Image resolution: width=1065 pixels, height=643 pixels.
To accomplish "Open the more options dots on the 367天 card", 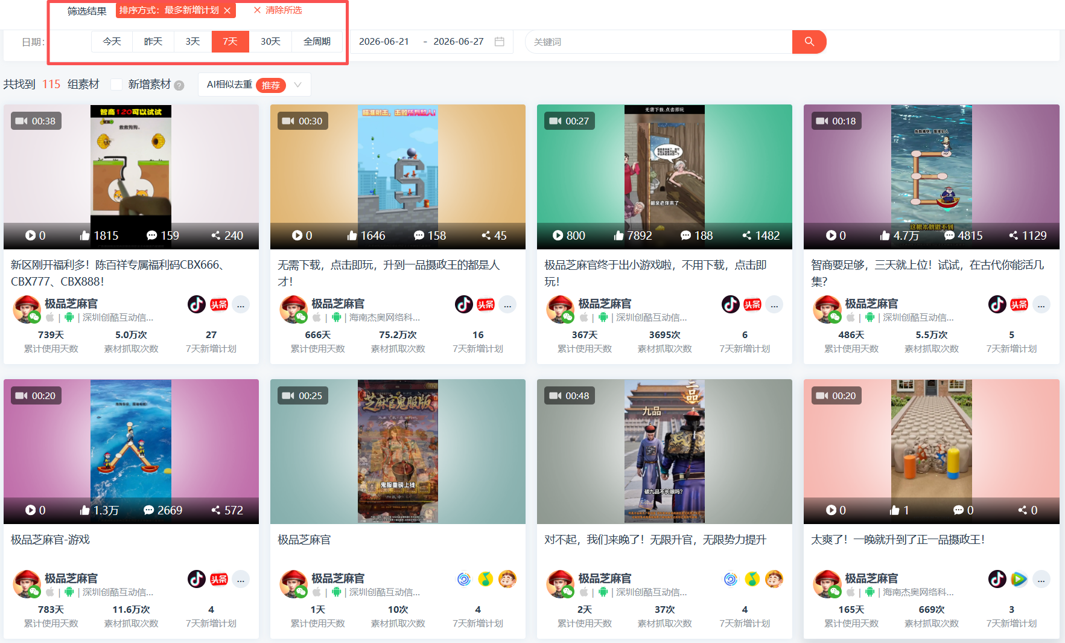I will pyautogui.click(x=774, y=305).
